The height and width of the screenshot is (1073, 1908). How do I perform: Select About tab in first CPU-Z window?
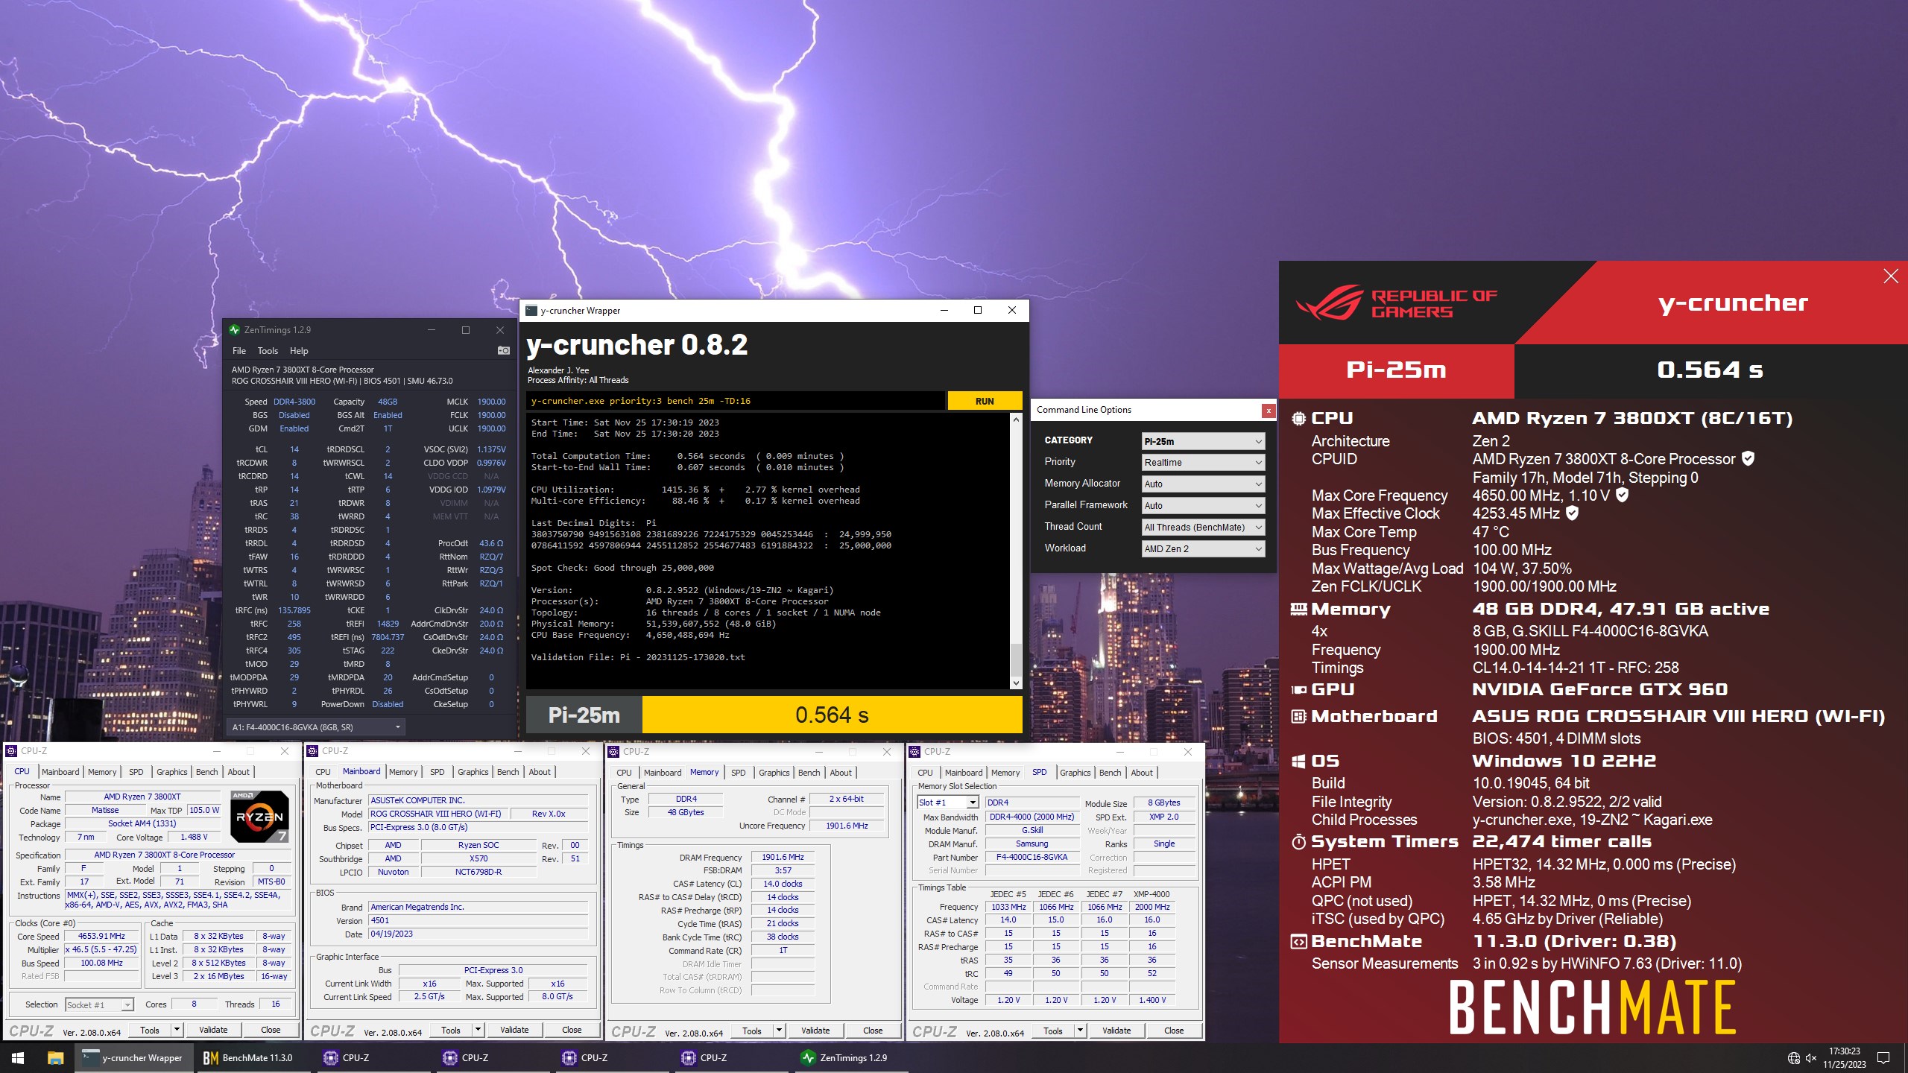pyautogui.click(x=238, y=772)
